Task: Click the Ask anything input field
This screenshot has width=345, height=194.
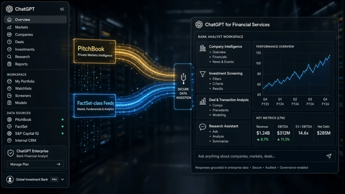Action: pos(265,156)
